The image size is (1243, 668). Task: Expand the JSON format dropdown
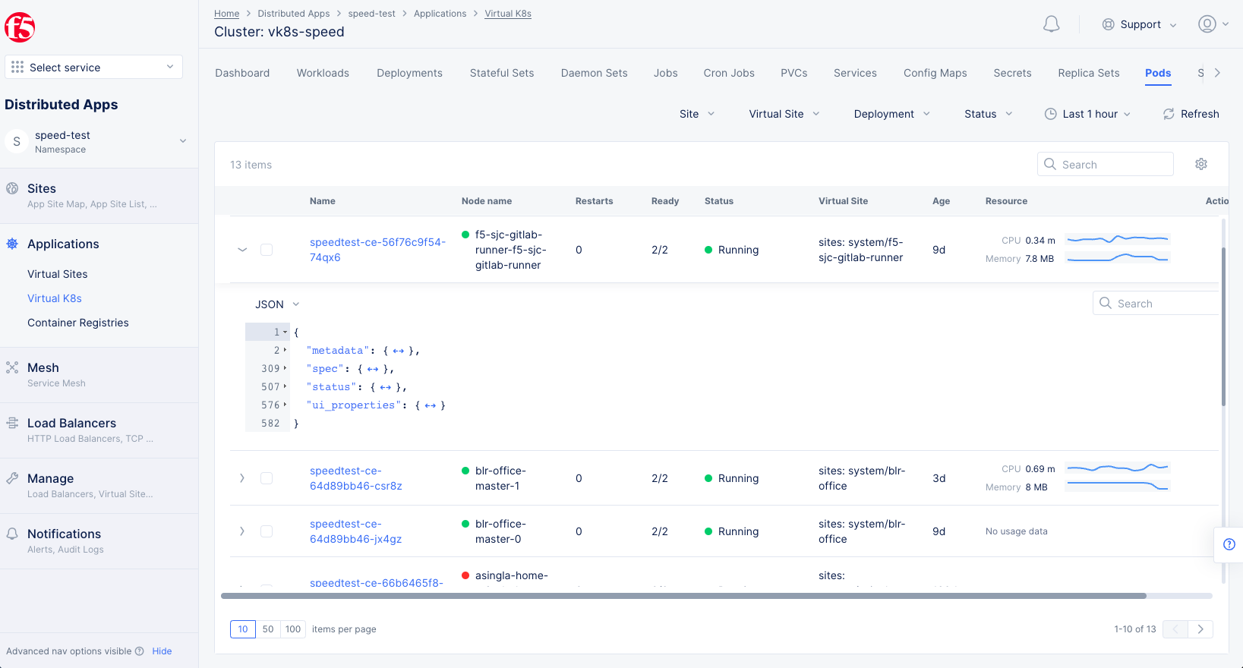click(277, 304)
